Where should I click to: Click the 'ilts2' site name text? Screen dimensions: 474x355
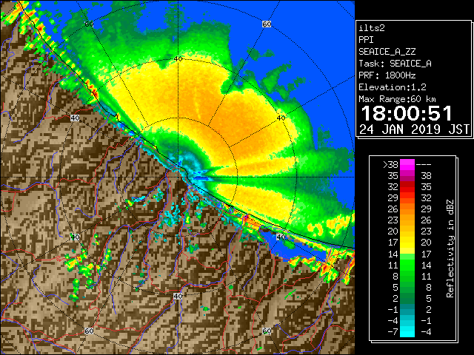(372, 28)
